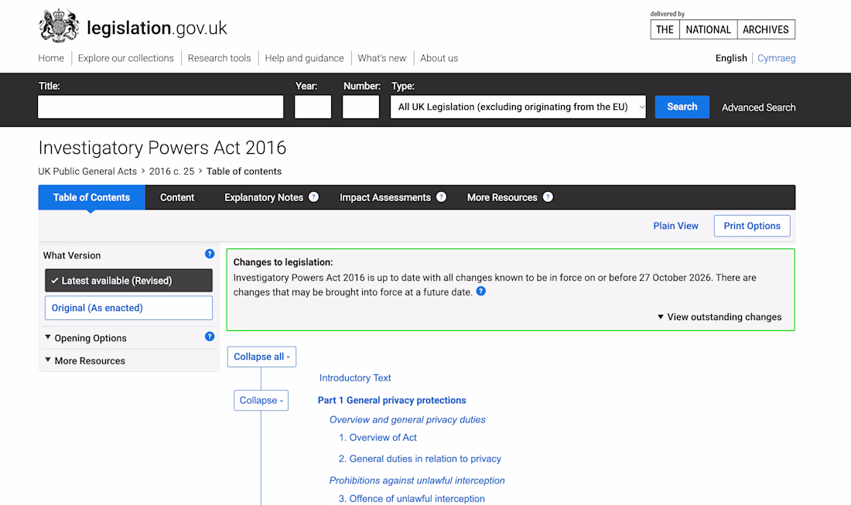
Task: Open Advanced Search
Action: [759, 107]
